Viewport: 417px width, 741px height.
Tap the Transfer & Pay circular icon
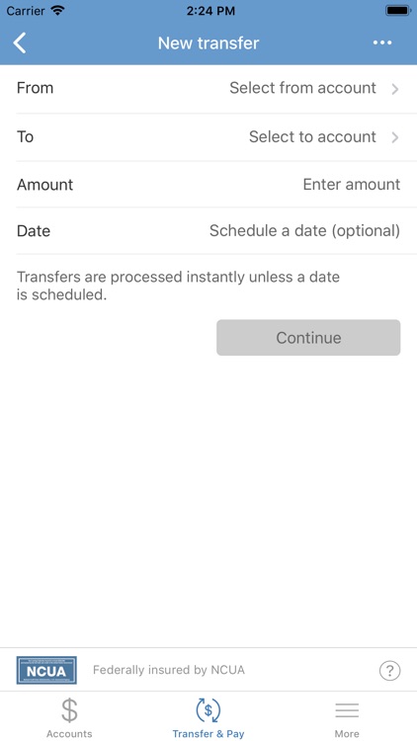click(x=208, y=710)
